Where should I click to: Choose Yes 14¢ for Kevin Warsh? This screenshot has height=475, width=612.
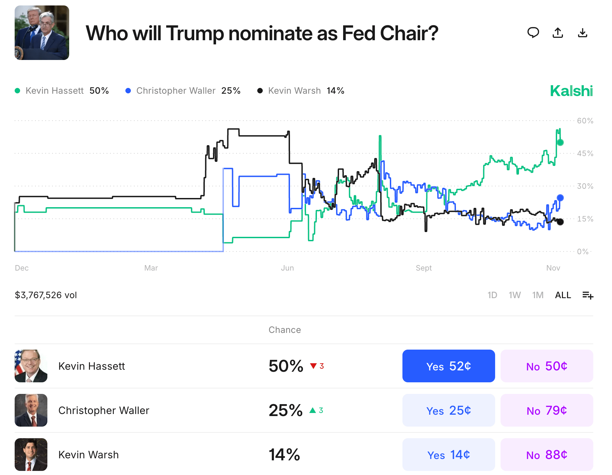[448, 455]
